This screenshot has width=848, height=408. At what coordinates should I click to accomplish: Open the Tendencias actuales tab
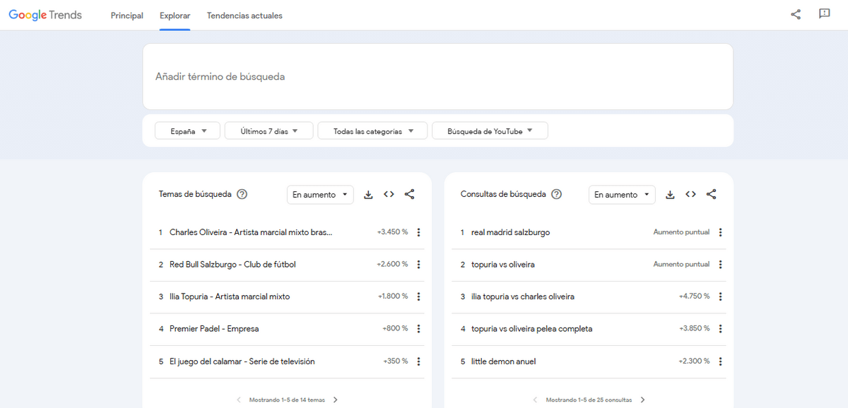(245, 16)
